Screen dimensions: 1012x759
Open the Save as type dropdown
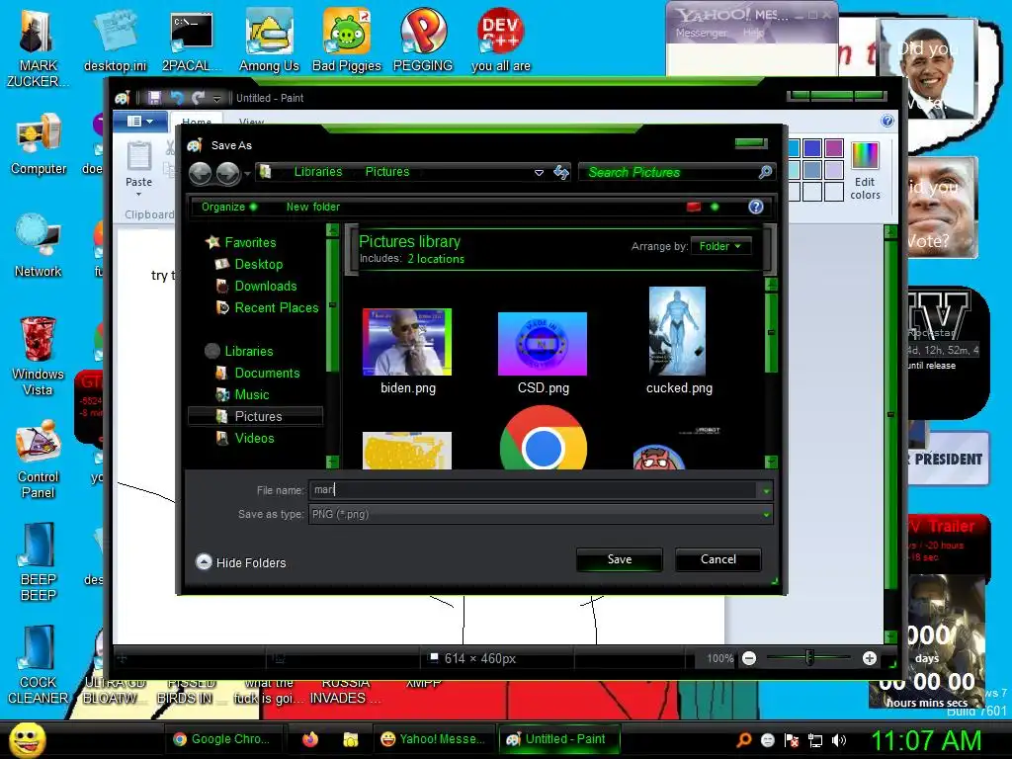pyautogui.click(x=541, y=514)
